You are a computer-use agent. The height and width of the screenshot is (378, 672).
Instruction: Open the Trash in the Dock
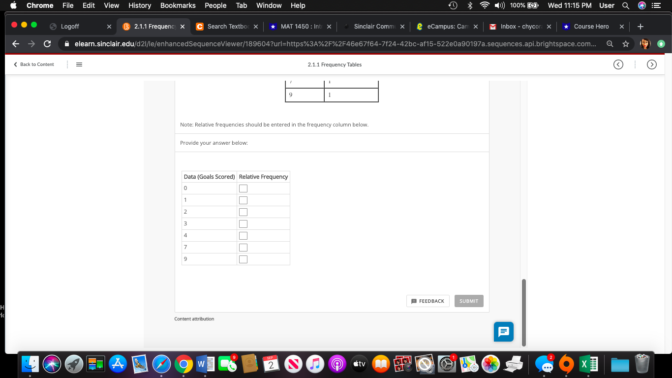pos(641,364)
